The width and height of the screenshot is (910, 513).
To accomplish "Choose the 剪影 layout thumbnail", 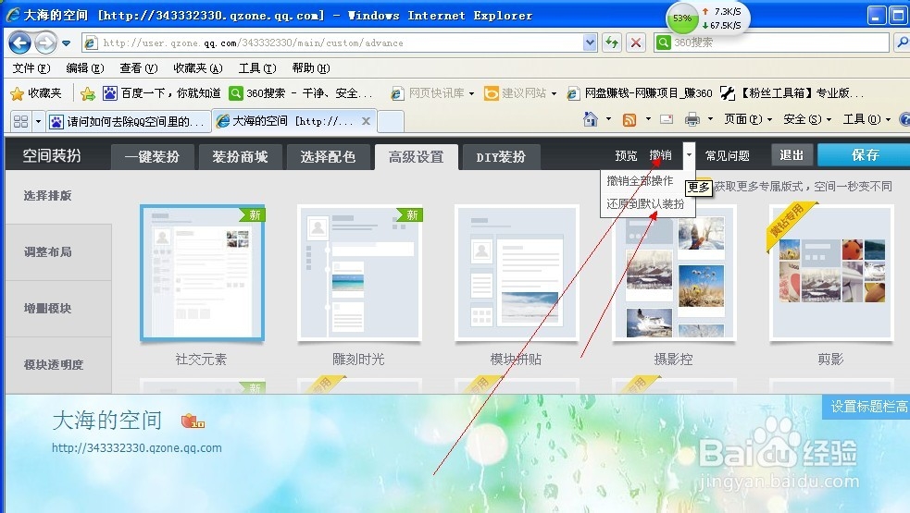I will [831, 273].
